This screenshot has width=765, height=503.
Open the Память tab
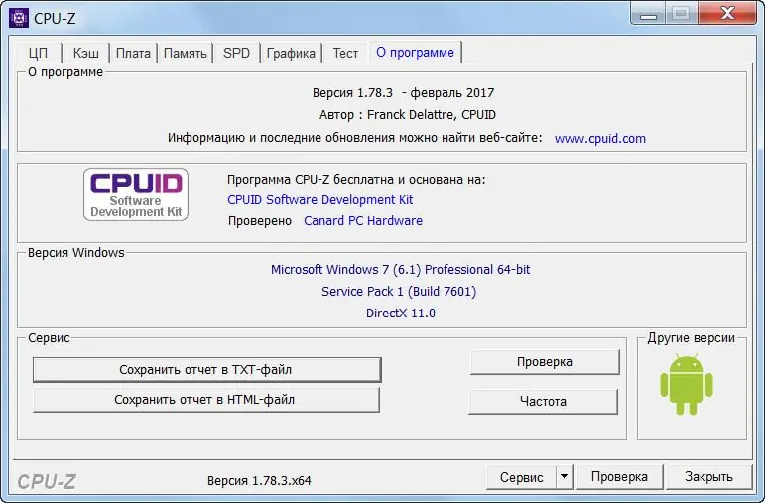pyautogui.click(x=185, y=53)
